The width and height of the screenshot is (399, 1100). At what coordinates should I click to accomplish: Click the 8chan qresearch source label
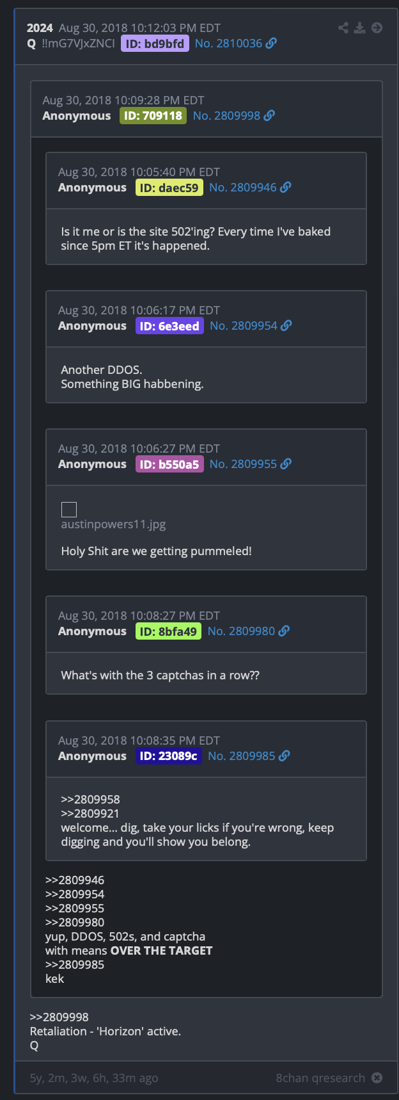tap(320, 1078)
